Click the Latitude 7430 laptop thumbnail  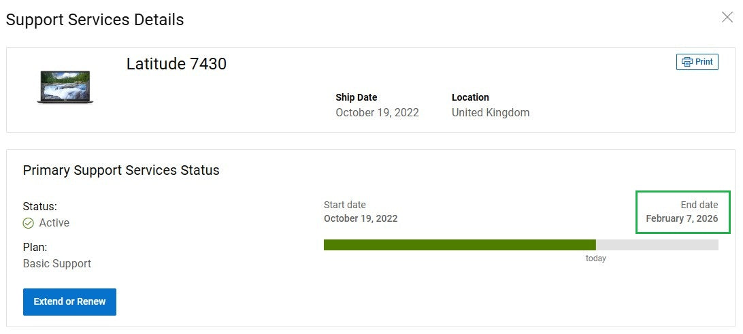[65, 86]
